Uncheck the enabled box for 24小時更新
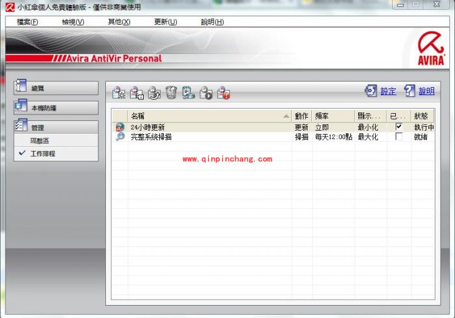The image size is (455, 318). (x=398, y=127)
